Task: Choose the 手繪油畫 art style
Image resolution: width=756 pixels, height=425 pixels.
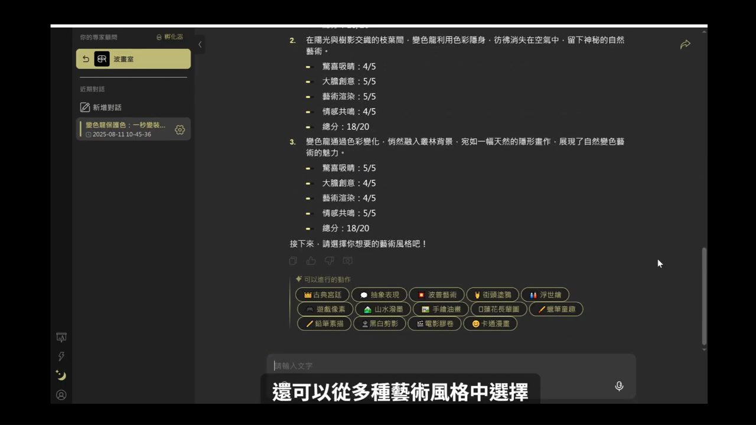Action: pos(441,309)
